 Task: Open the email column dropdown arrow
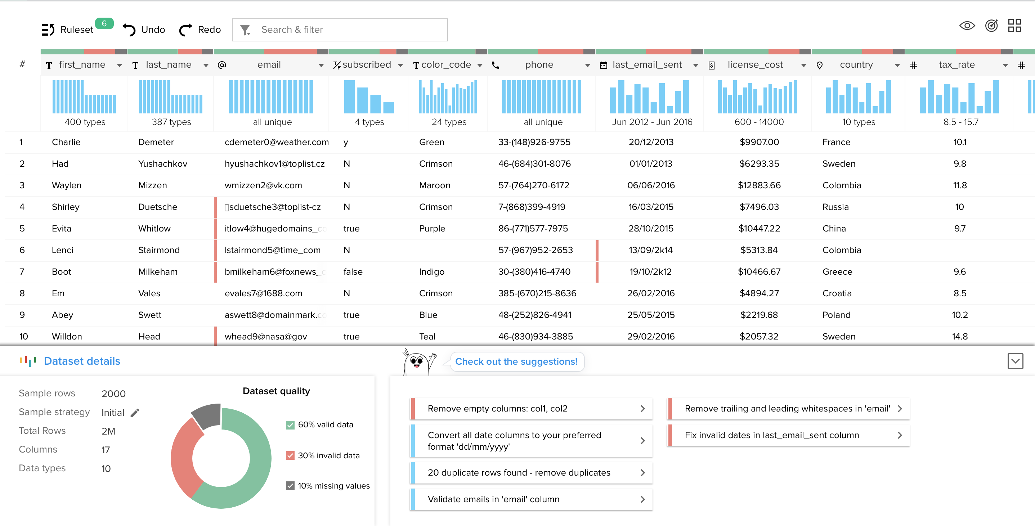[x=321, y=66]
